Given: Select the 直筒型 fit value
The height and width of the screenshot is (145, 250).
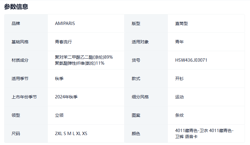Looking at the screenshot, I should tap(181, 23).
